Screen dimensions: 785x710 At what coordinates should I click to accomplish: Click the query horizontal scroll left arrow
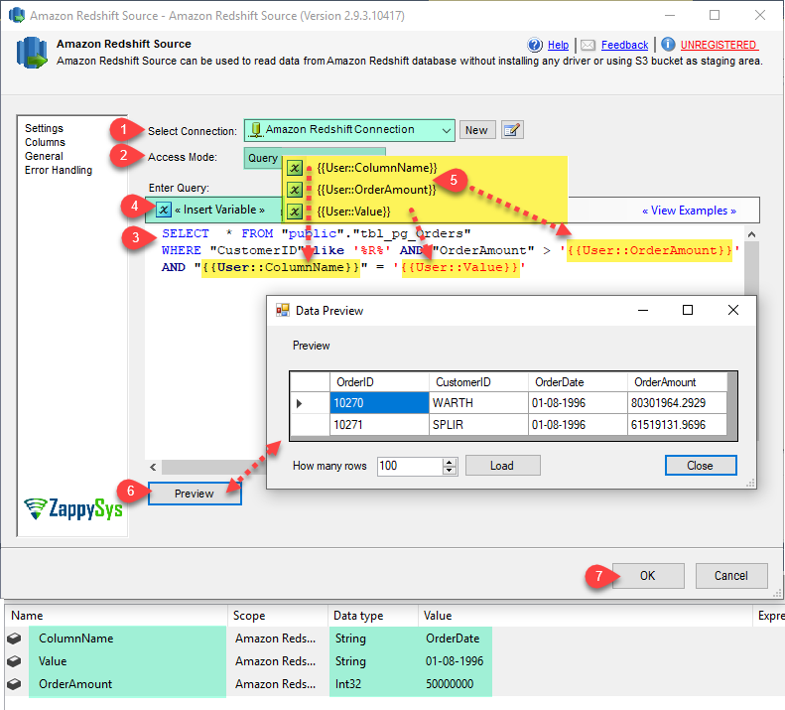[153, 467]
